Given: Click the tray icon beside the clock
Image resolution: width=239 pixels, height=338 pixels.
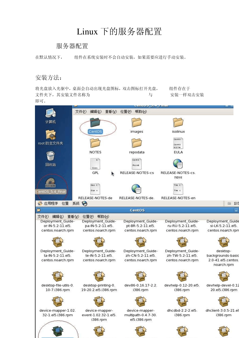Looking at the screenshot, I should pyautogui.click(x=229, y=203).
